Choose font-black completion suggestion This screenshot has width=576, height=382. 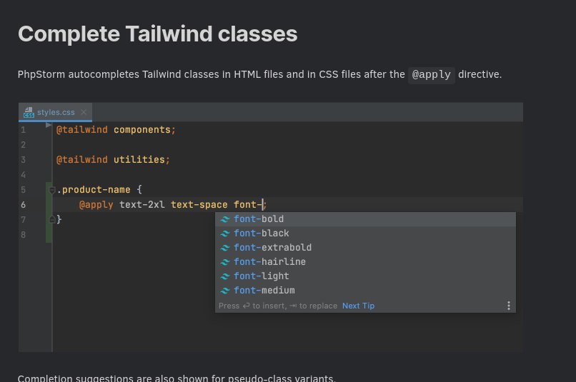(x=365, y=233)
